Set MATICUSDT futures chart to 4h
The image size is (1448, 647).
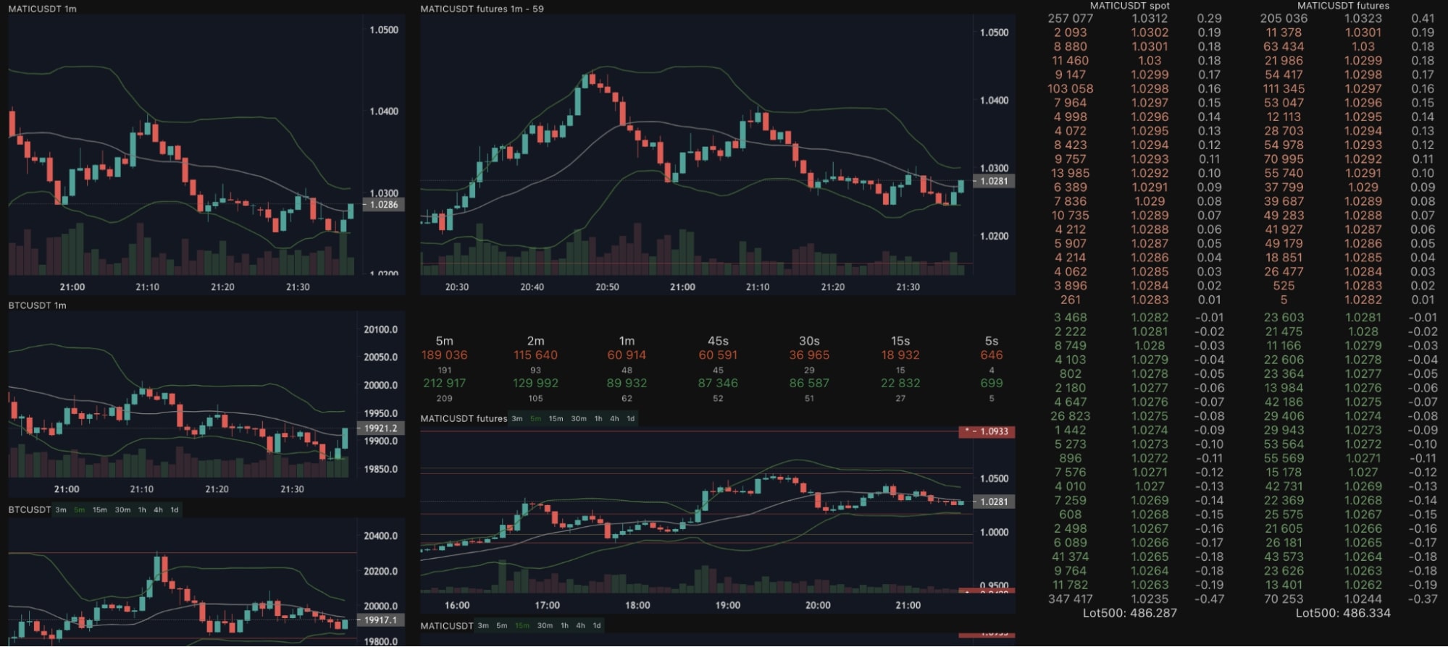[614, 419]
